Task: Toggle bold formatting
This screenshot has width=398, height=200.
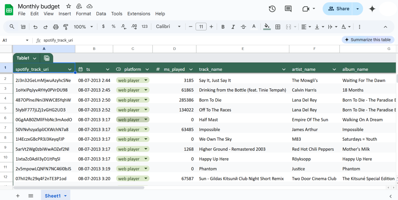Action: [x=223, y=27]
